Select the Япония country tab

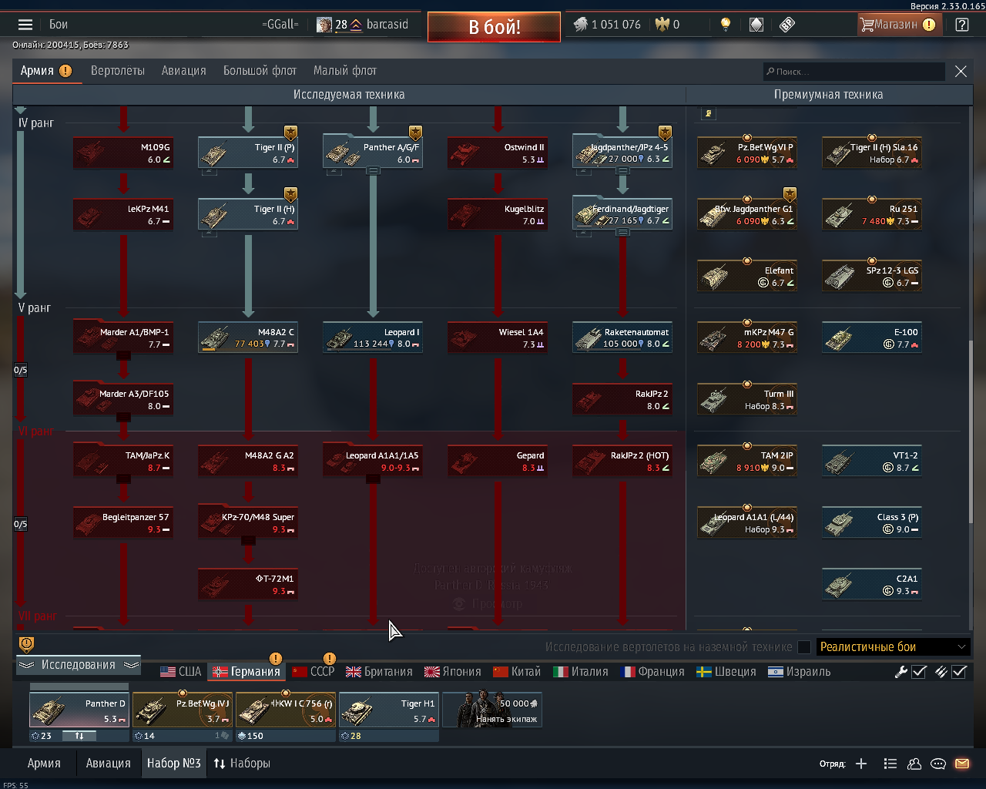(x=453, y=672)
